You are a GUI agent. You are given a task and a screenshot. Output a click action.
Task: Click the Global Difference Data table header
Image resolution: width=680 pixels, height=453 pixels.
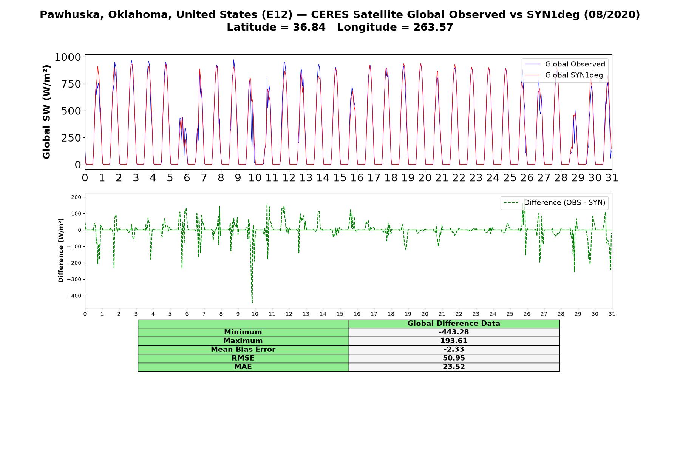pyautogui.click(x=454, y=324)
